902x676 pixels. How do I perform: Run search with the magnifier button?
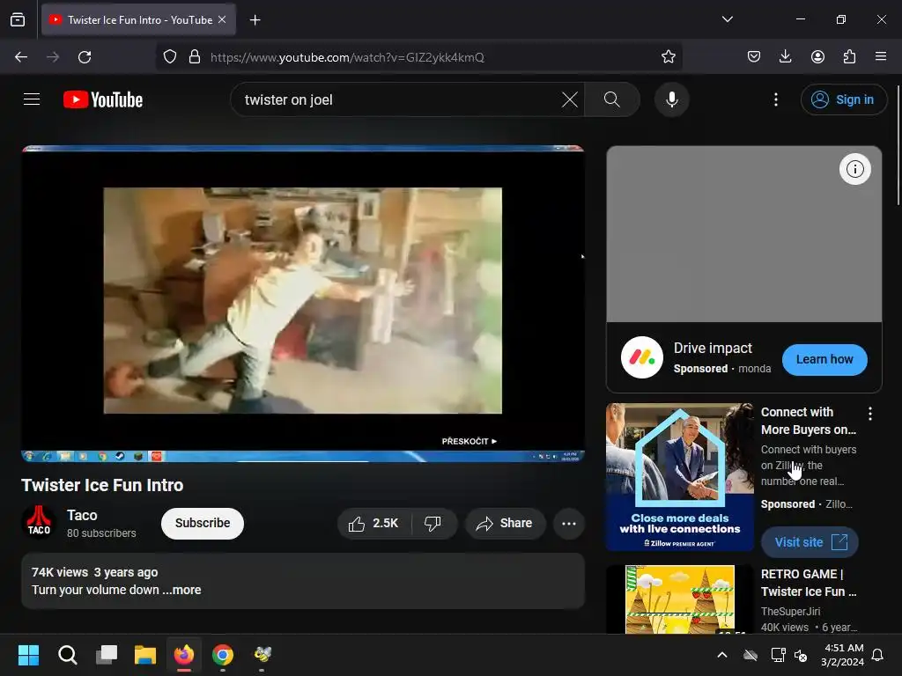point(612,99)
